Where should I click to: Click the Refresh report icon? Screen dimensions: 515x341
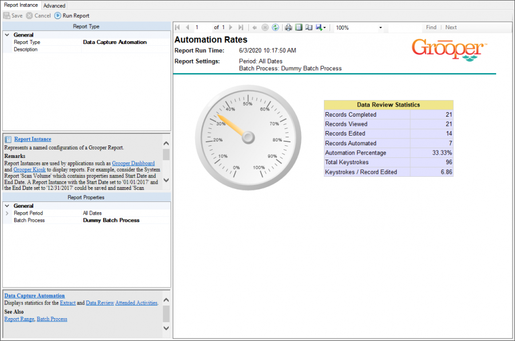275,27
